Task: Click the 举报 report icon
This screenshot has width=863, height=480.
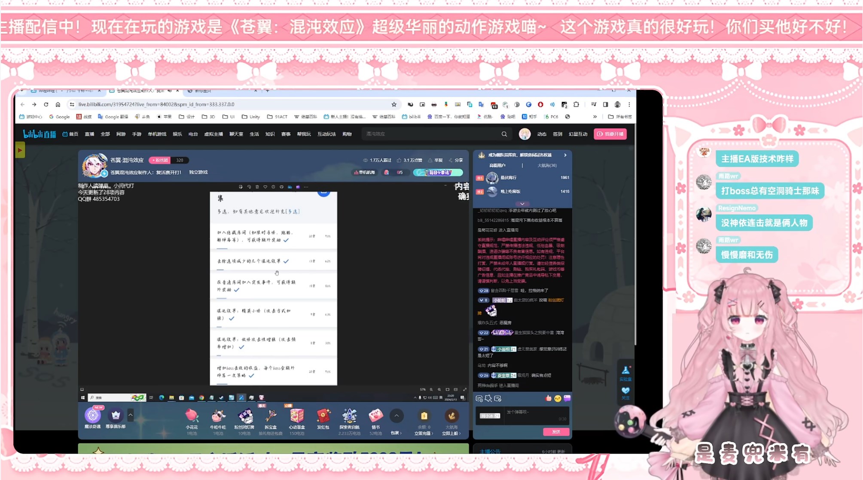Action: 435,160
